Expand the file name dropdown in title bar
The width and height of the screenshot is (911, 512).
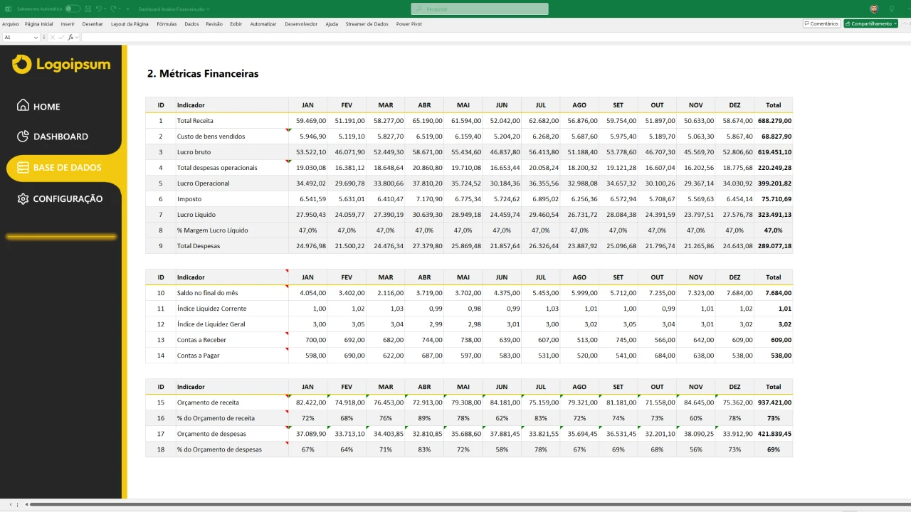click(207, 9)
